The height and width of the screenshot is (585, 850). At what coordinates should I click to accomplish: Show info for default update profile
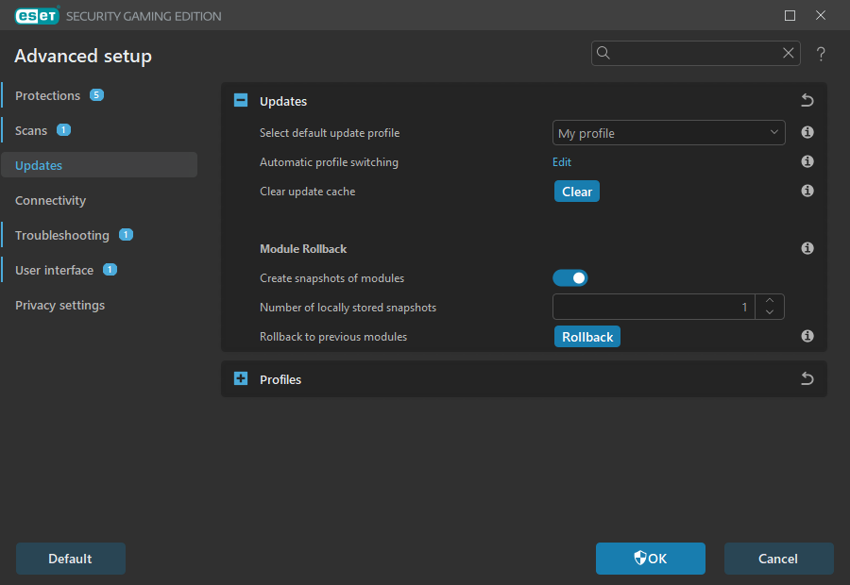tap(807, 132)
